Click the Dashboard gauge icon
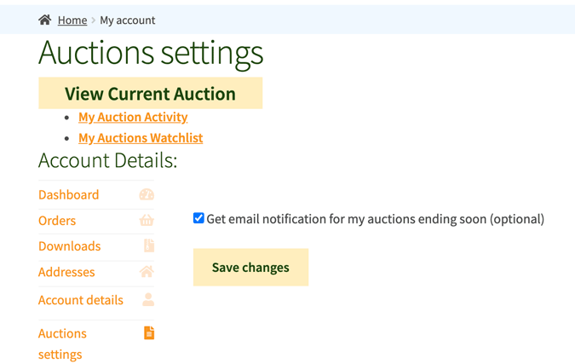This screenshot has height=364, width=575. coord(147,194)
